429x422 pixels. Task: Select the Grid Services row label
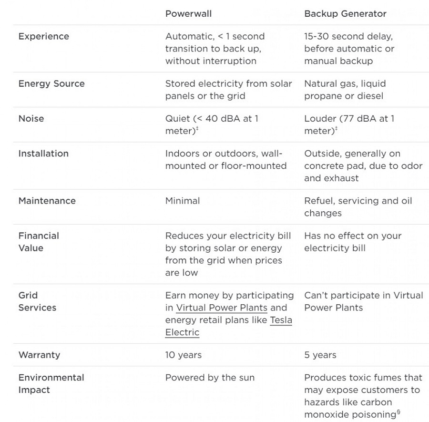click(37, 301)
